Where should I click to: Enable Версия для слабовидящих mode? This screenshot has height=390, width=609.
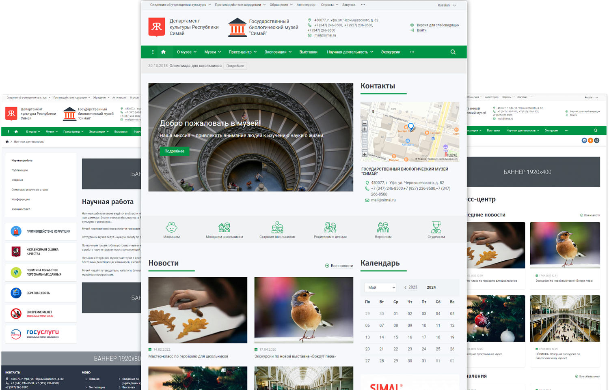[x=437, y=25]
